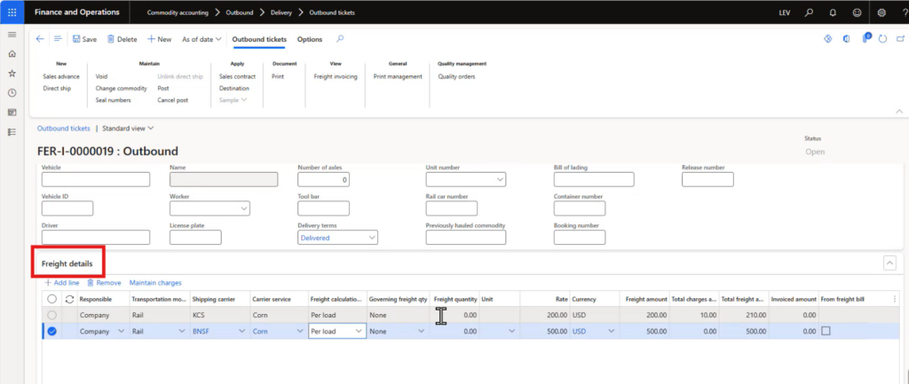Click the Outbound tickets link above the title
909x384 pixels.
(64, 128)
